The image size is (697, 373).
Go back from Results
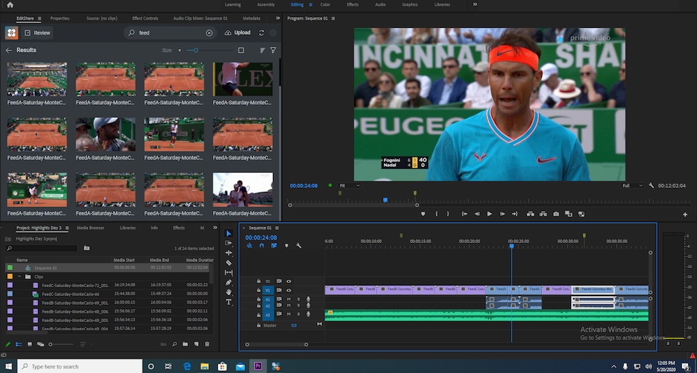(8, 50)
